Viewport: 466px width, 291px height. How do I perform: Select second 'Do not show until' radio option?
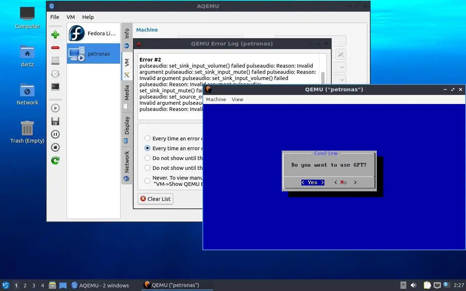[147, 168]
